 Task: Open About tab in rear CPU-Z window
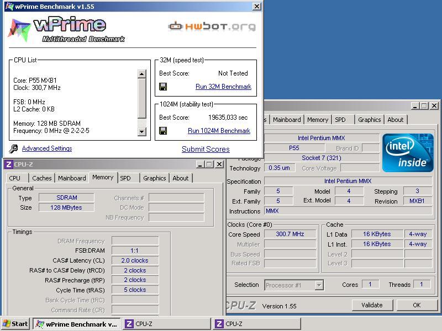(396, 120)
